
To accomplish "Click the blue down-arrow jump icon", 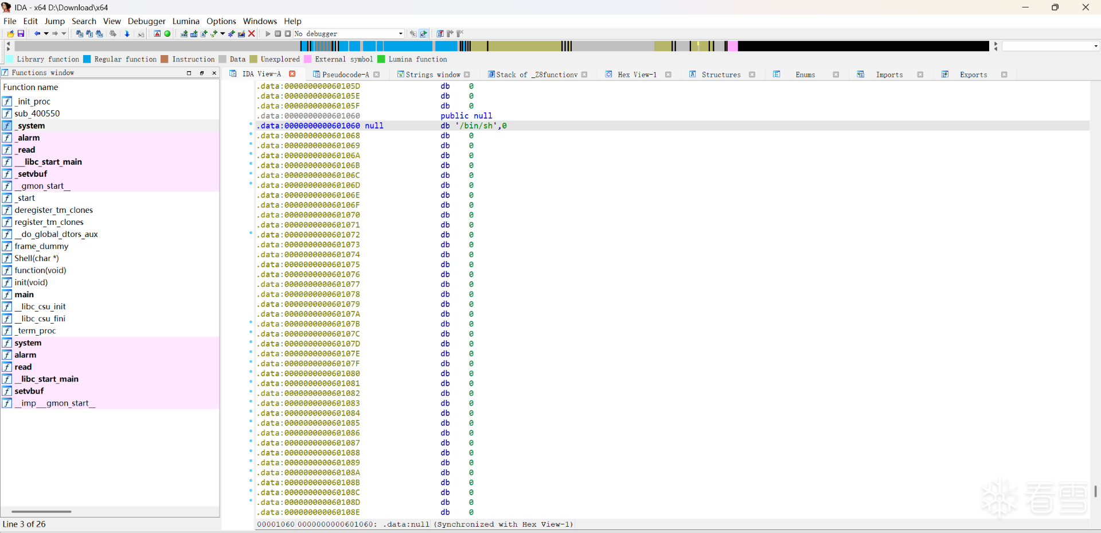I will 127,34.
